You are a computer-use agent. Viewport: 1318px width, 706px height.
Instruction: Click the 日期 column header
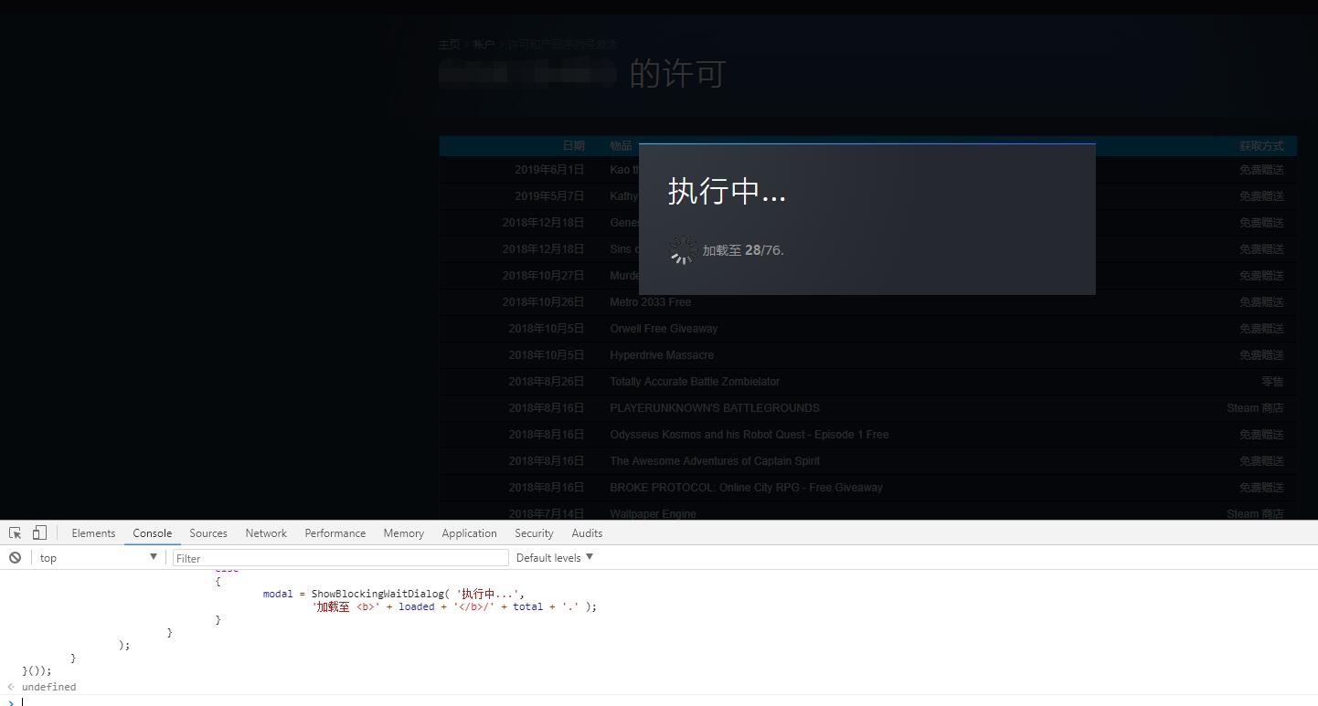click(573, 146)
